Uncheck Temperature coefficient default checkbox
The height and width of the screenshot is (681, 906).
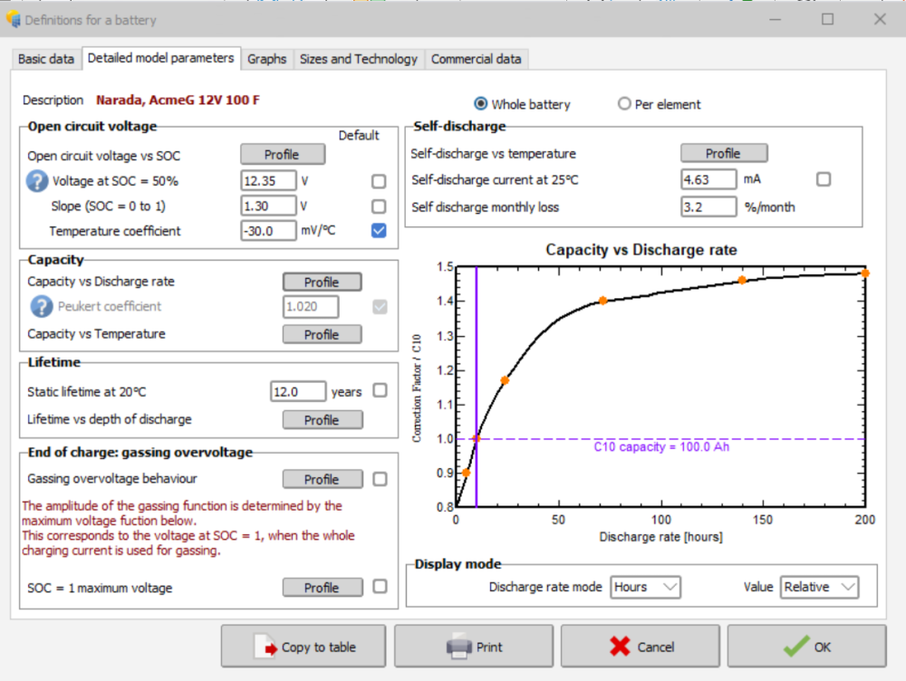pos(379,231)
